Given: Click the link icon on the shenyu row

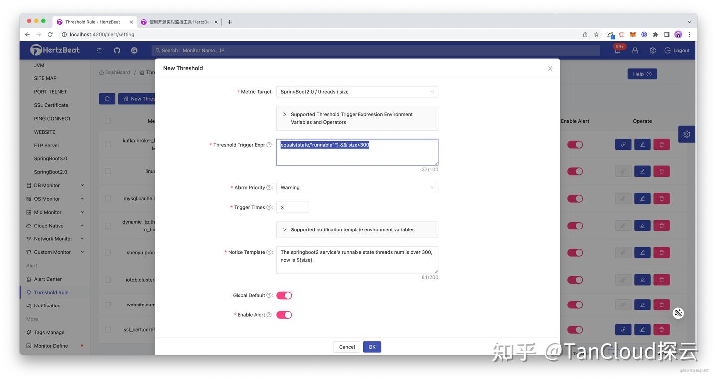Looking at the screenshot, I should coord(623,252).
